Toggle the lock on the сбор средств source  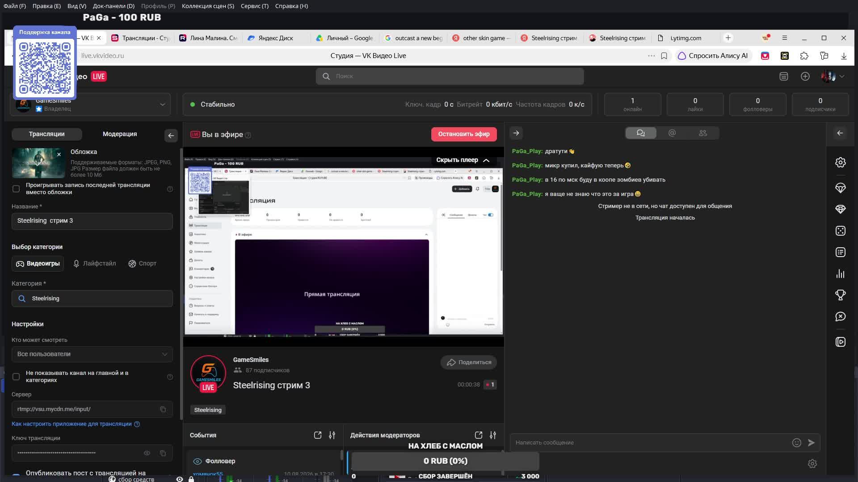click(191, 479)
